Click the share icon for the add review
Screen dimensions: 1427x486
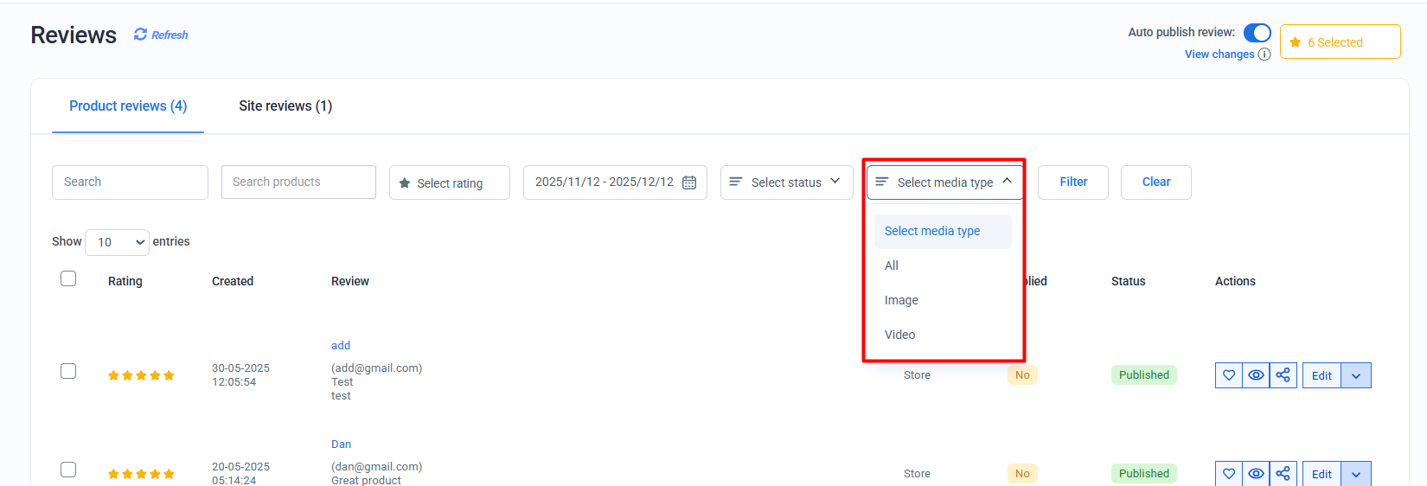[x=1283, y=375]
